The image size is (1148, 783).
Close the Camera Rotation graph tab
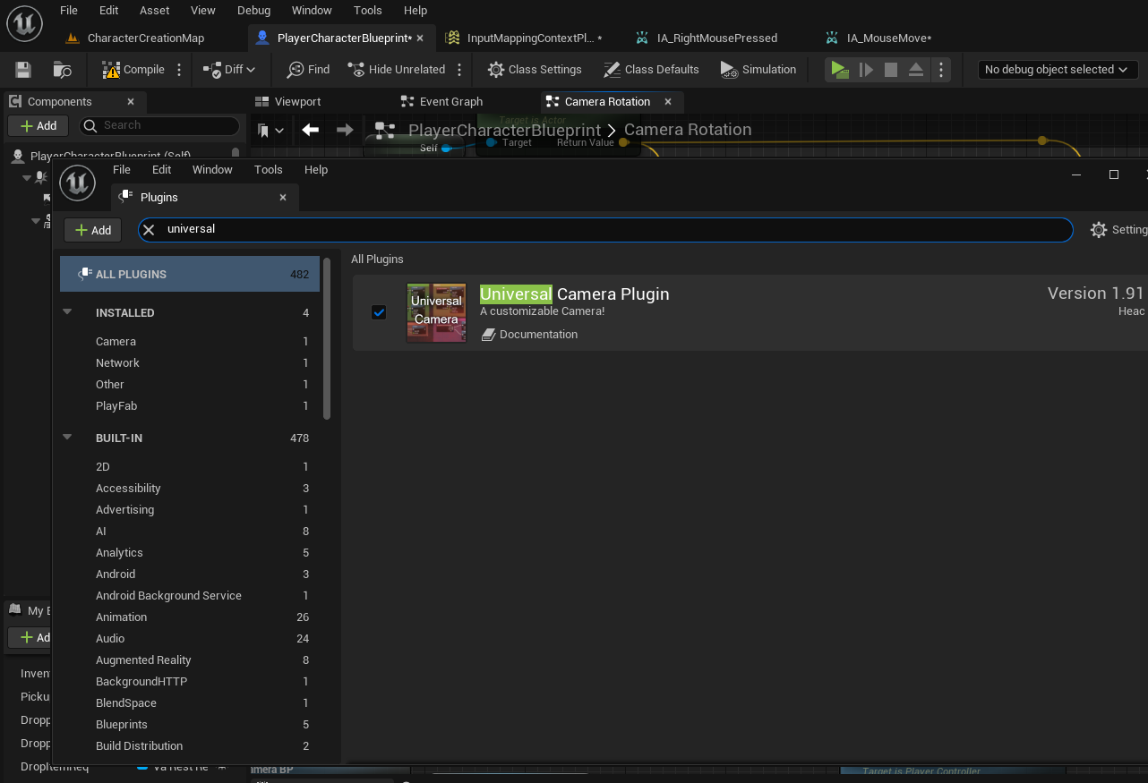coord(668,101)
